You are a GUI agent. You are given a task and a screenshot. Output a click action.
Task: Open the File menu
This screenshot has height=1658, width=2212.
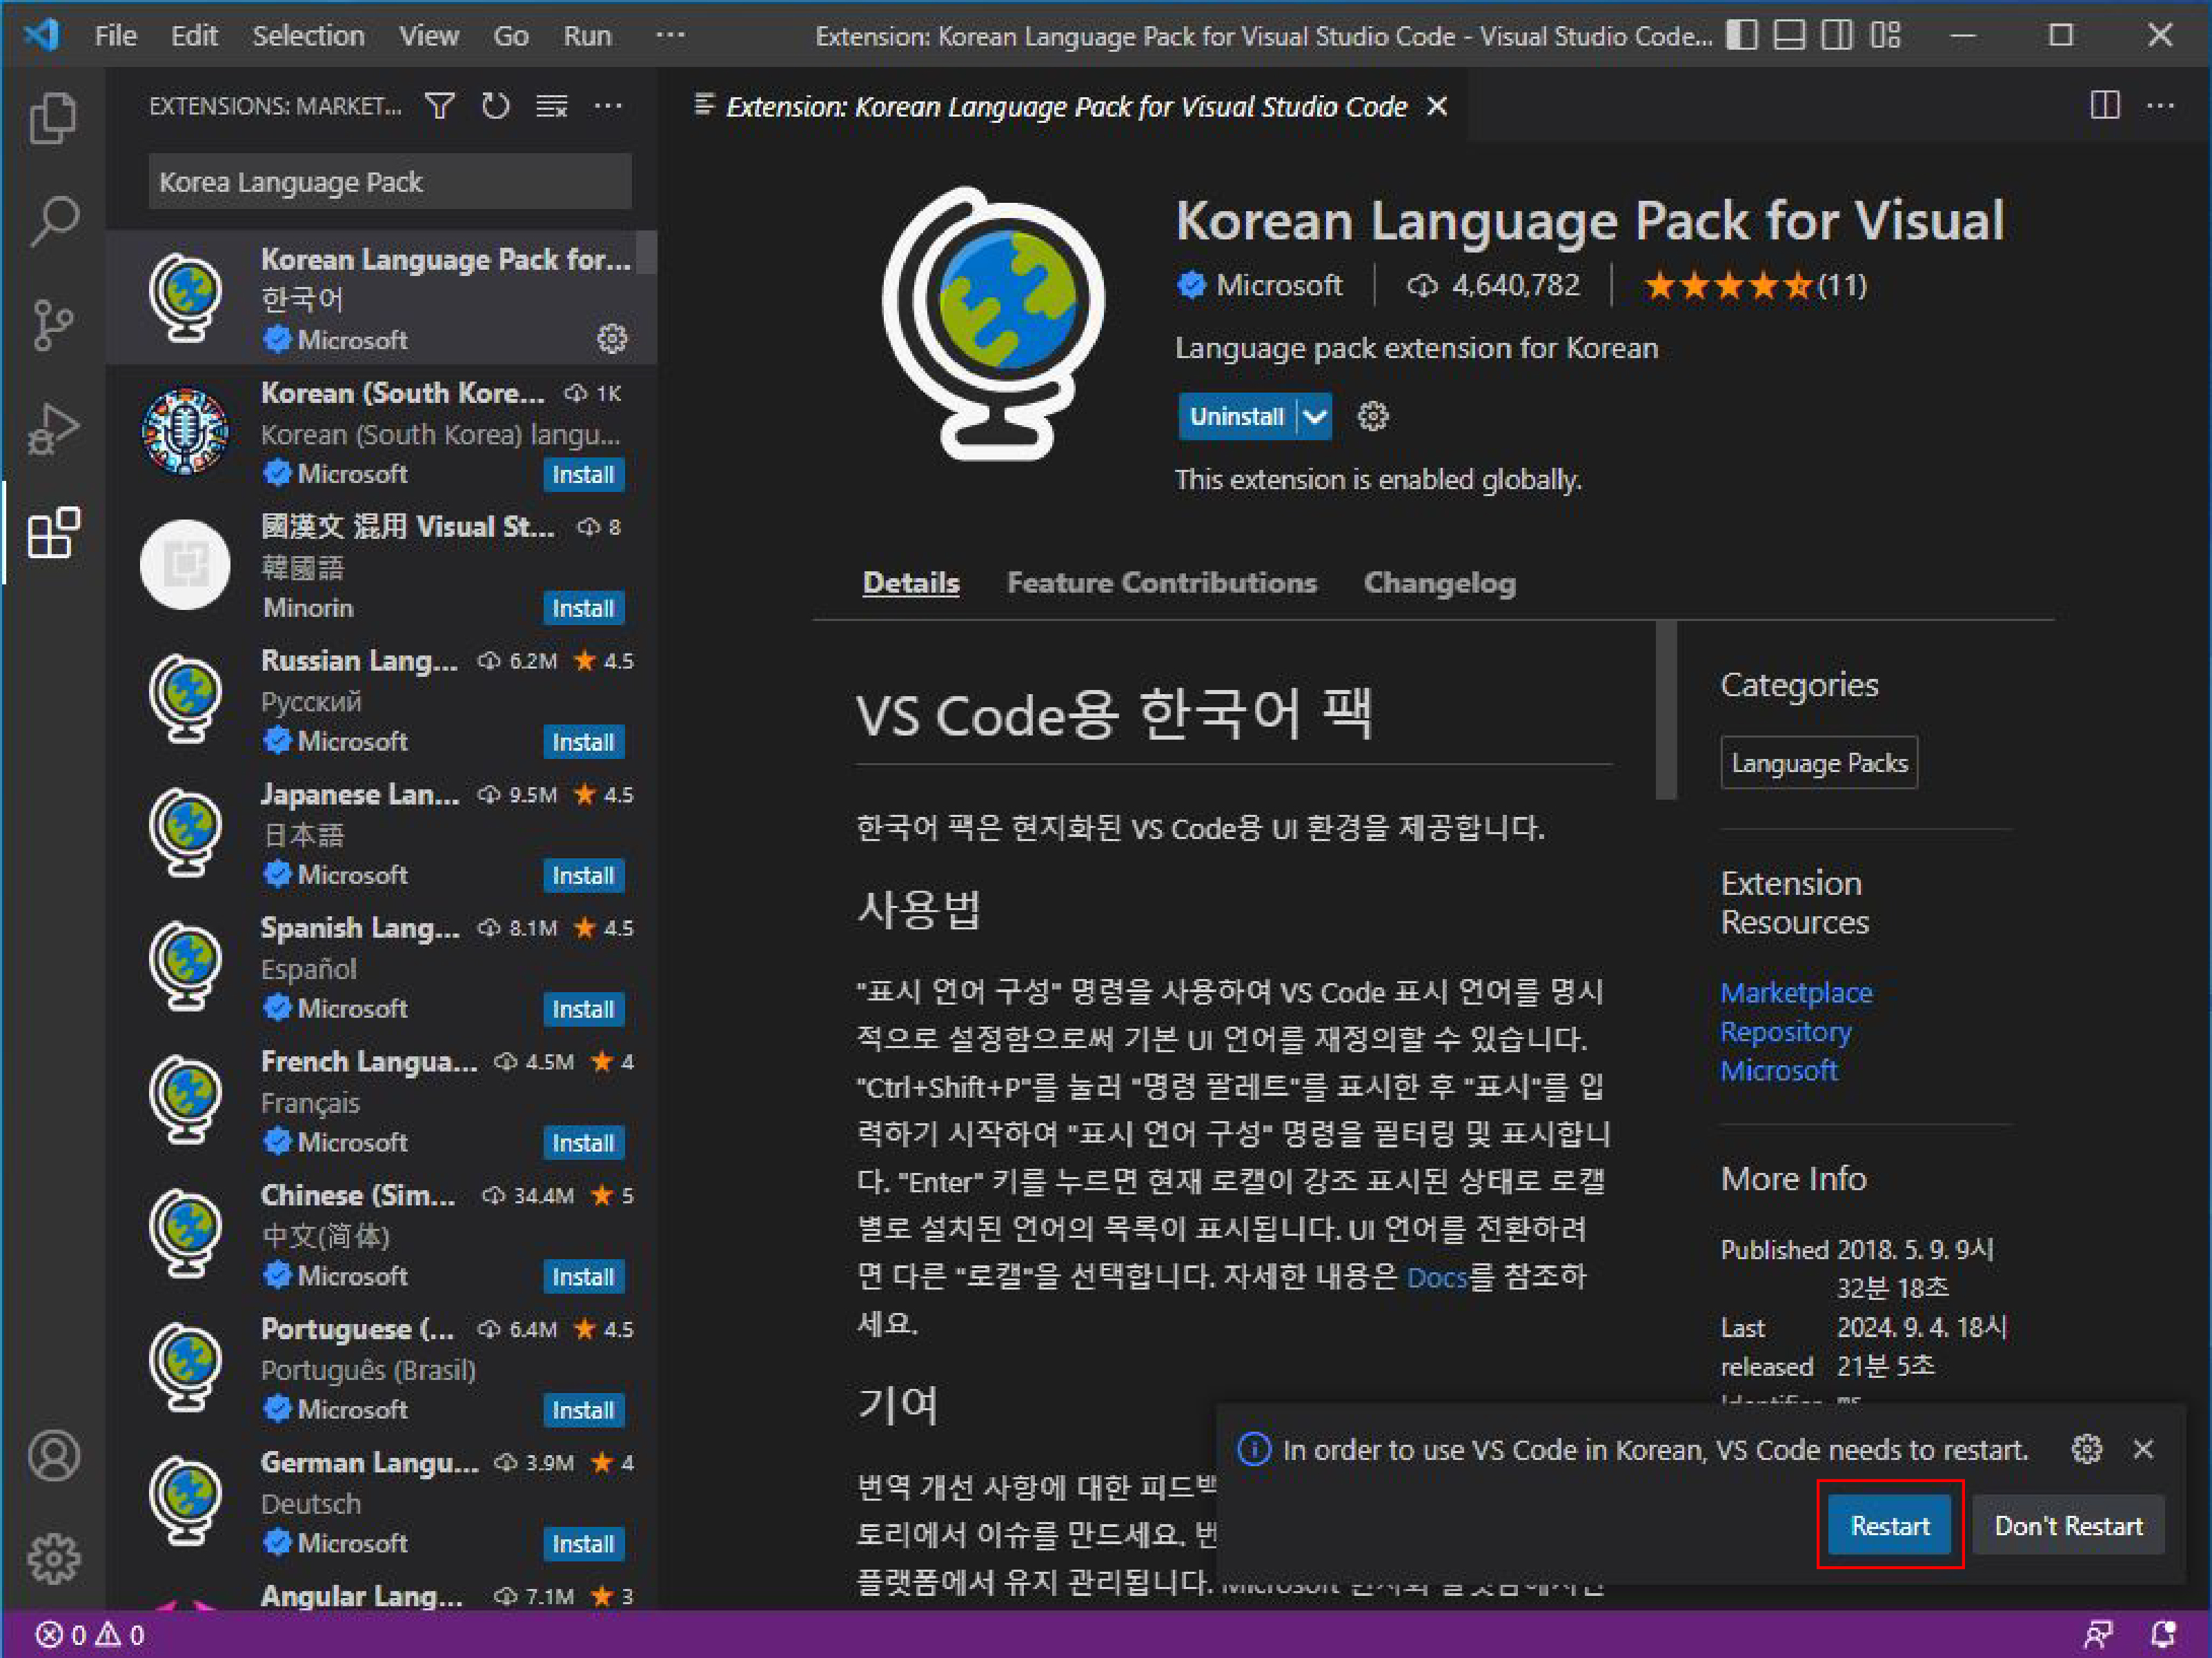(x=115, y=35)
